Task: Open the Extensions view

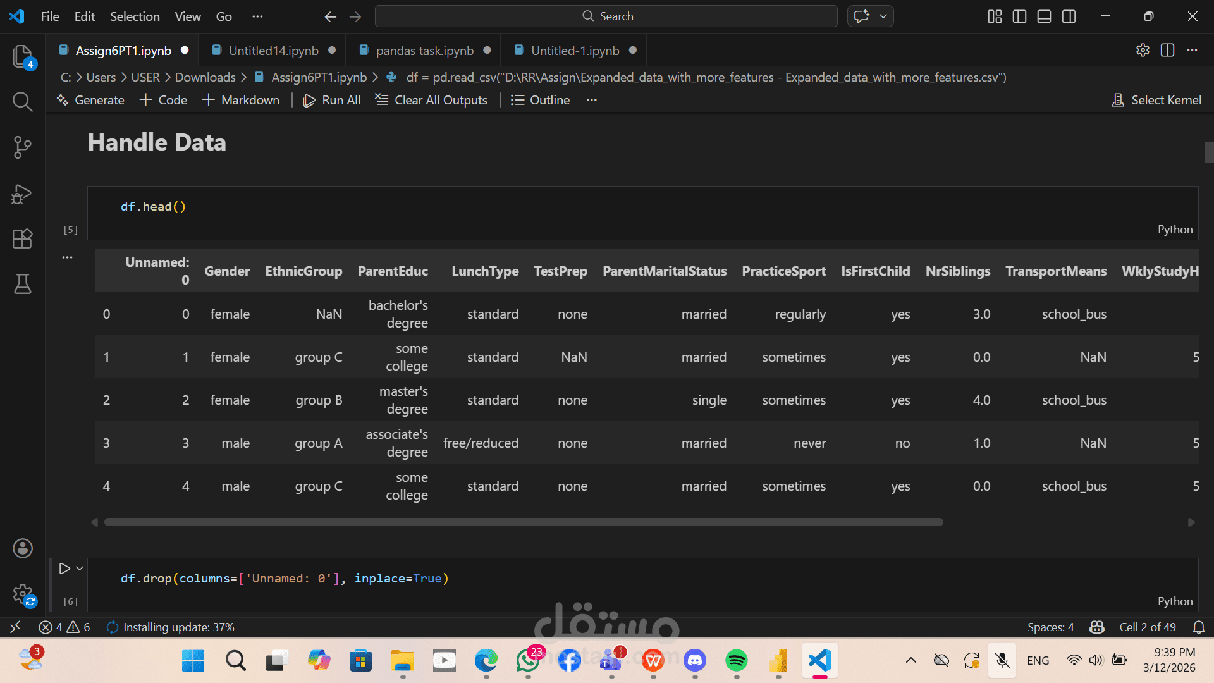Action: click(22, 239)
